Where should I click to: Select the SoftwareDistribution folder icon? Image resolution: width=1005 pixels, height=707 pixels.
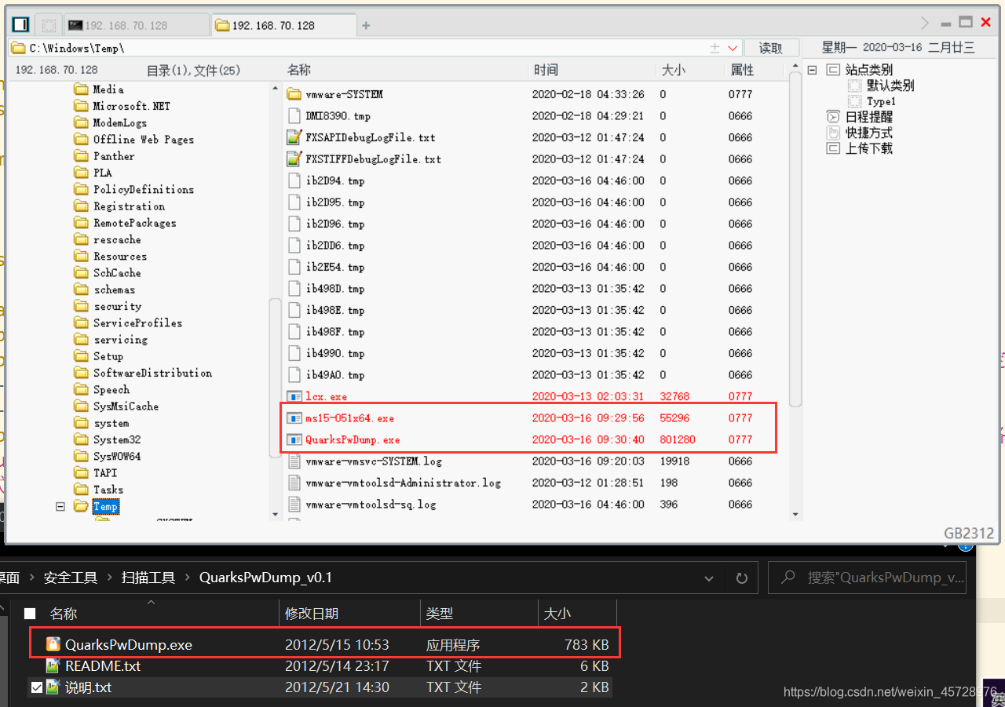[81, 373]
